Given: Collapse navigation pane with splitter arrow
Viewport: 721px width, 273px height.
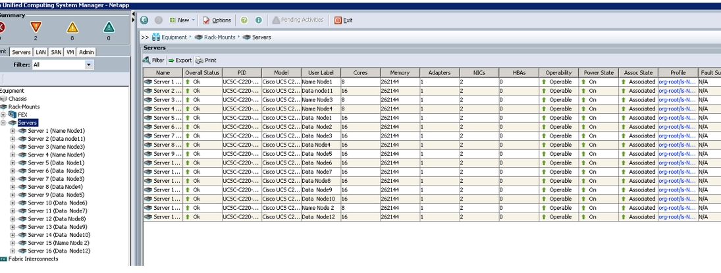Looking at the screenshot, I should pyautogui.click(x=134, y=14).
